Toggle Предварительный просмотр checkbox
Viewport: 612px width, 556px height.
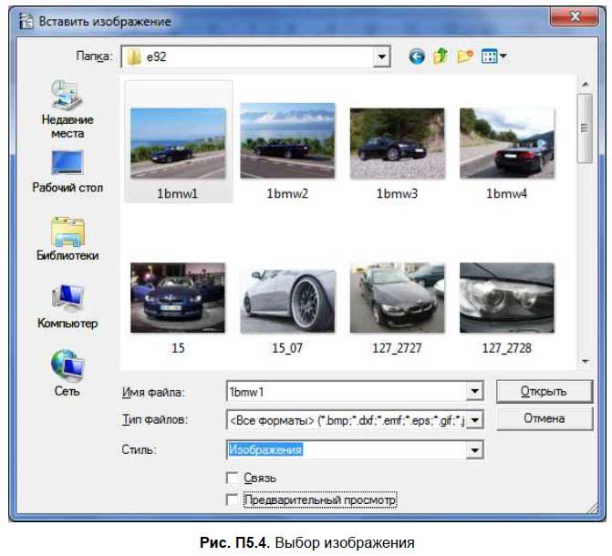[x=233, y=499]
